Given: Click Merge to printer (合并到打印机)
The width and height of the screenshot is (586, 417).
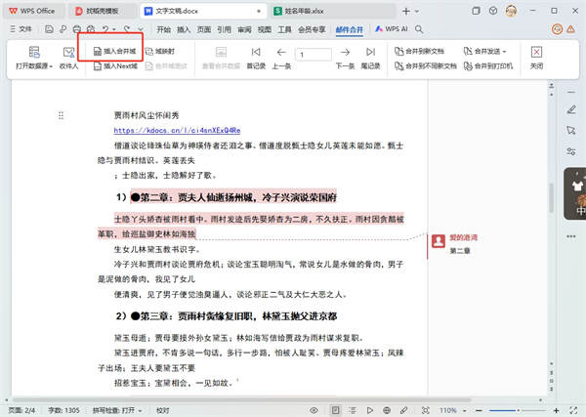Looking at the screenshot, I should tap(488, 66).
